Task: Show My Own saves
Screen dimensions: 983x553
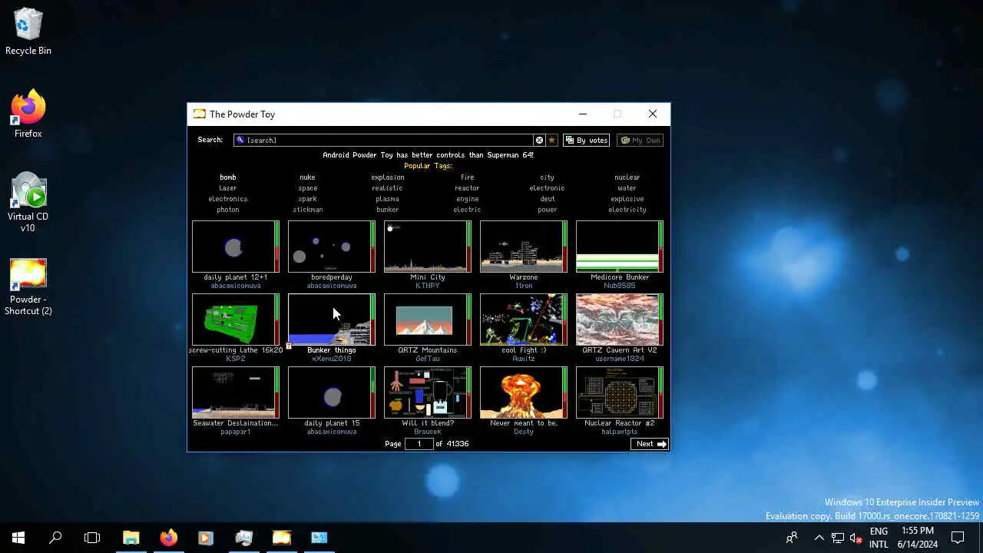Action: (x=640, y=140)
